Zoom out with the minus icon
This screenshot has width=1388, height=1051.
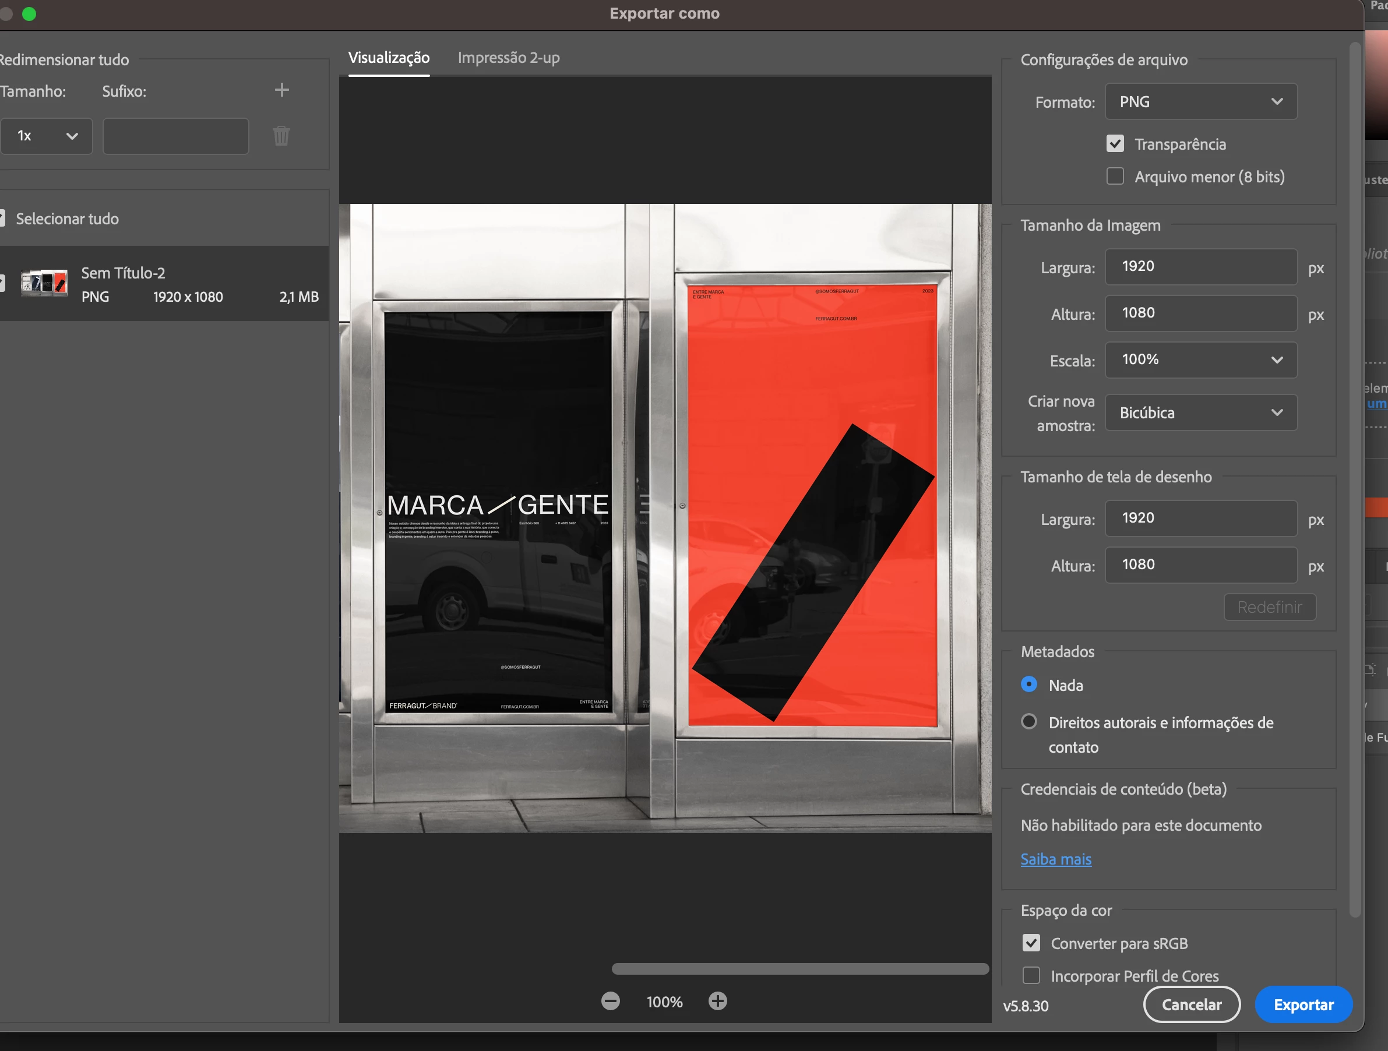click(610, 1001)
